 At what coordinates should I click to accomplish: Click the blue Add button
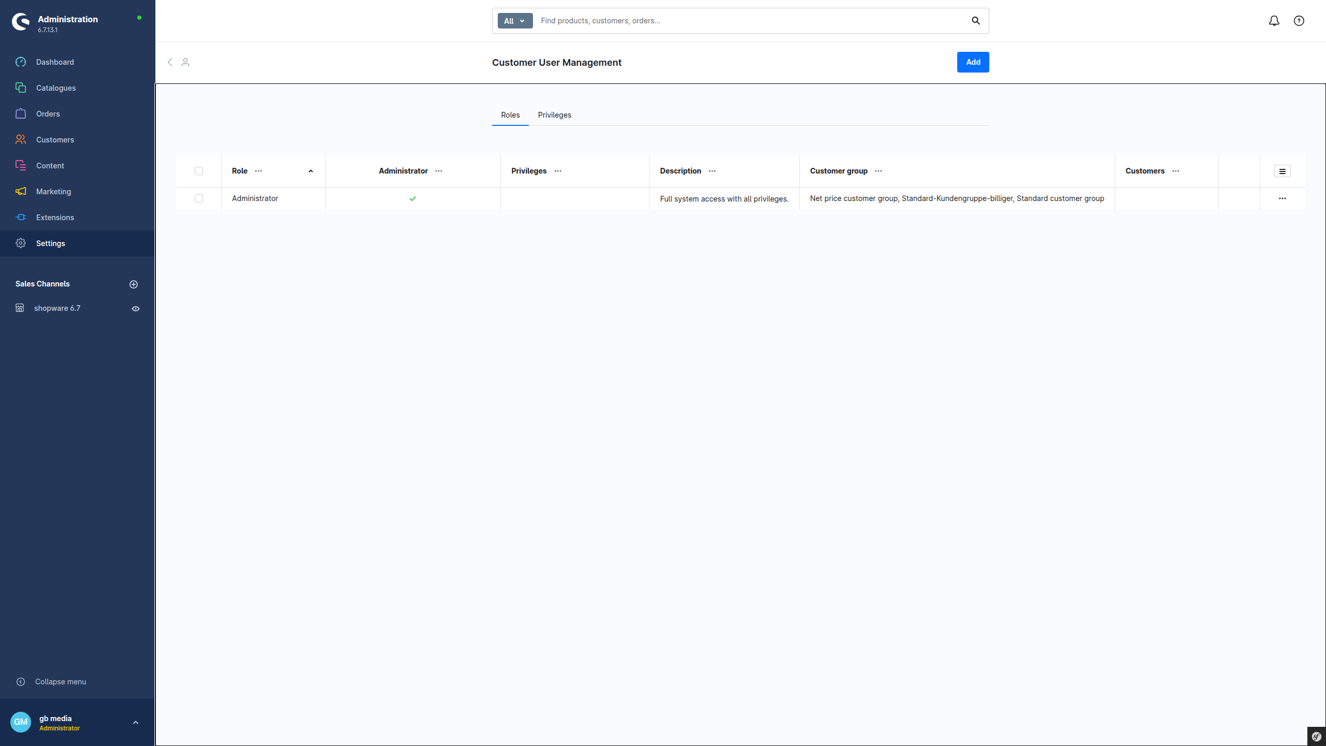click(973, 62)
